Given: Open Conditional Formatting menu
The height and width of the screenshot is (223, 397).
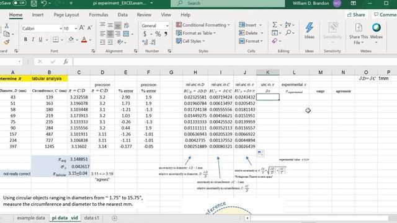Looking at the screenshot, I should (x=203, y=25).
